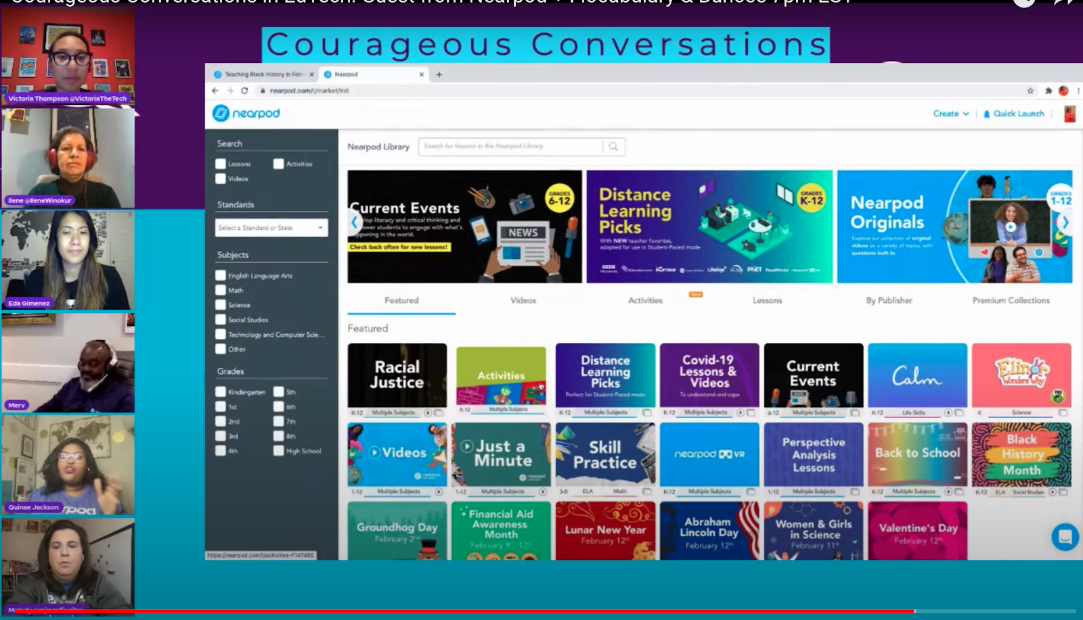The height and width of the screenshot is (620, 1083).
Task: Toggle the Lessons search checkbox
Action: click(x=221, y=164)
